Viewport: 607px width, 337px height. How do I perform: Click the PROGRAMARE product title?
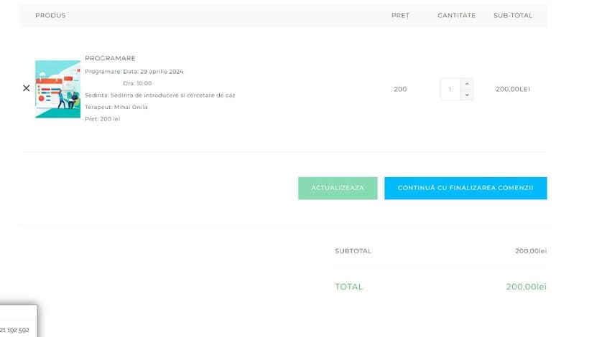110,58
